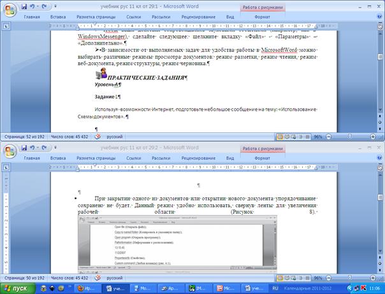Open Рассылки tab in bottom window
Viewport: 385px width, 294px height.
(x=161, y=158)
